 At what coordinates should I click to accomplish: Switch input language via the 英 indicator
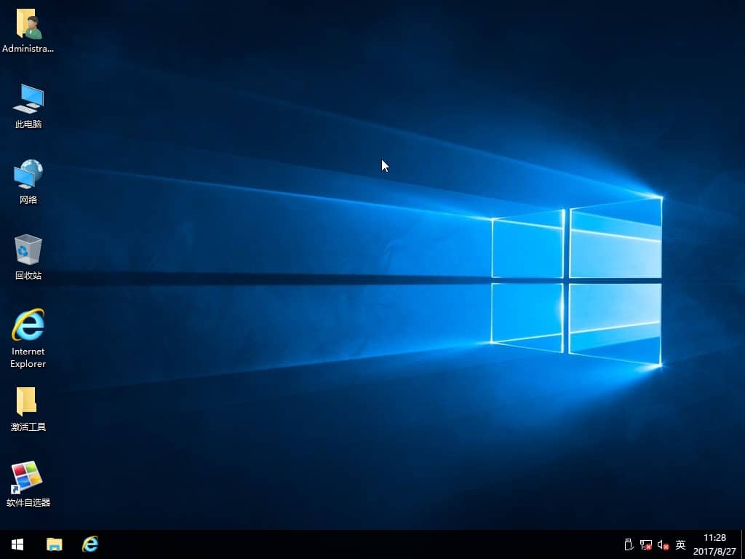680,544
